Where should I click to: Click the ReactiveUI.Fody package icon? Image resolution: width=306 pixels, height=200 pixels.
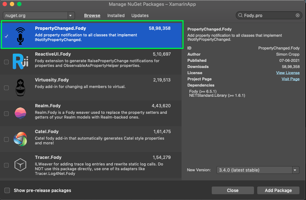[20, 61]
